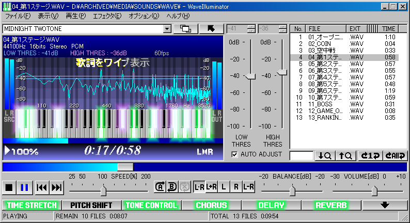Toggle the PITCH SHIFT effect
Screen dimensions: 410x223
coord(91,205)
